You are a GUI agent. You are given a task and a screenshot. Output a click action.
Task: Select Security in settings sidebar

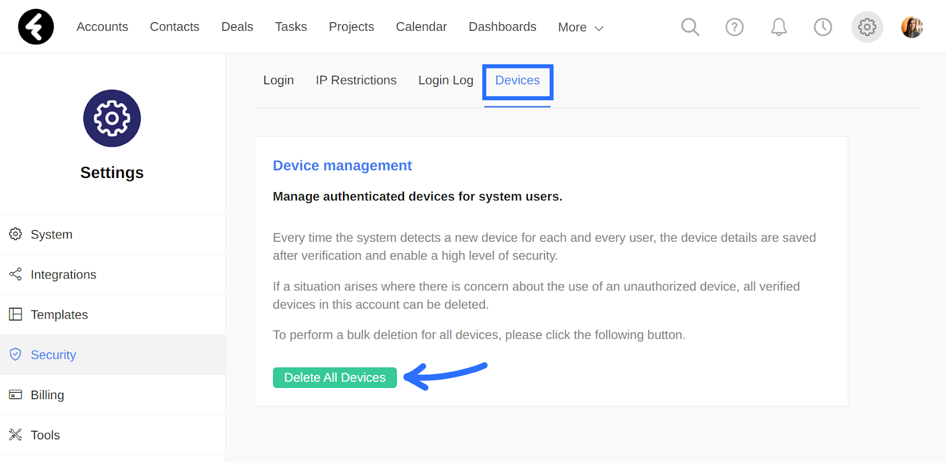pos(112,355)
